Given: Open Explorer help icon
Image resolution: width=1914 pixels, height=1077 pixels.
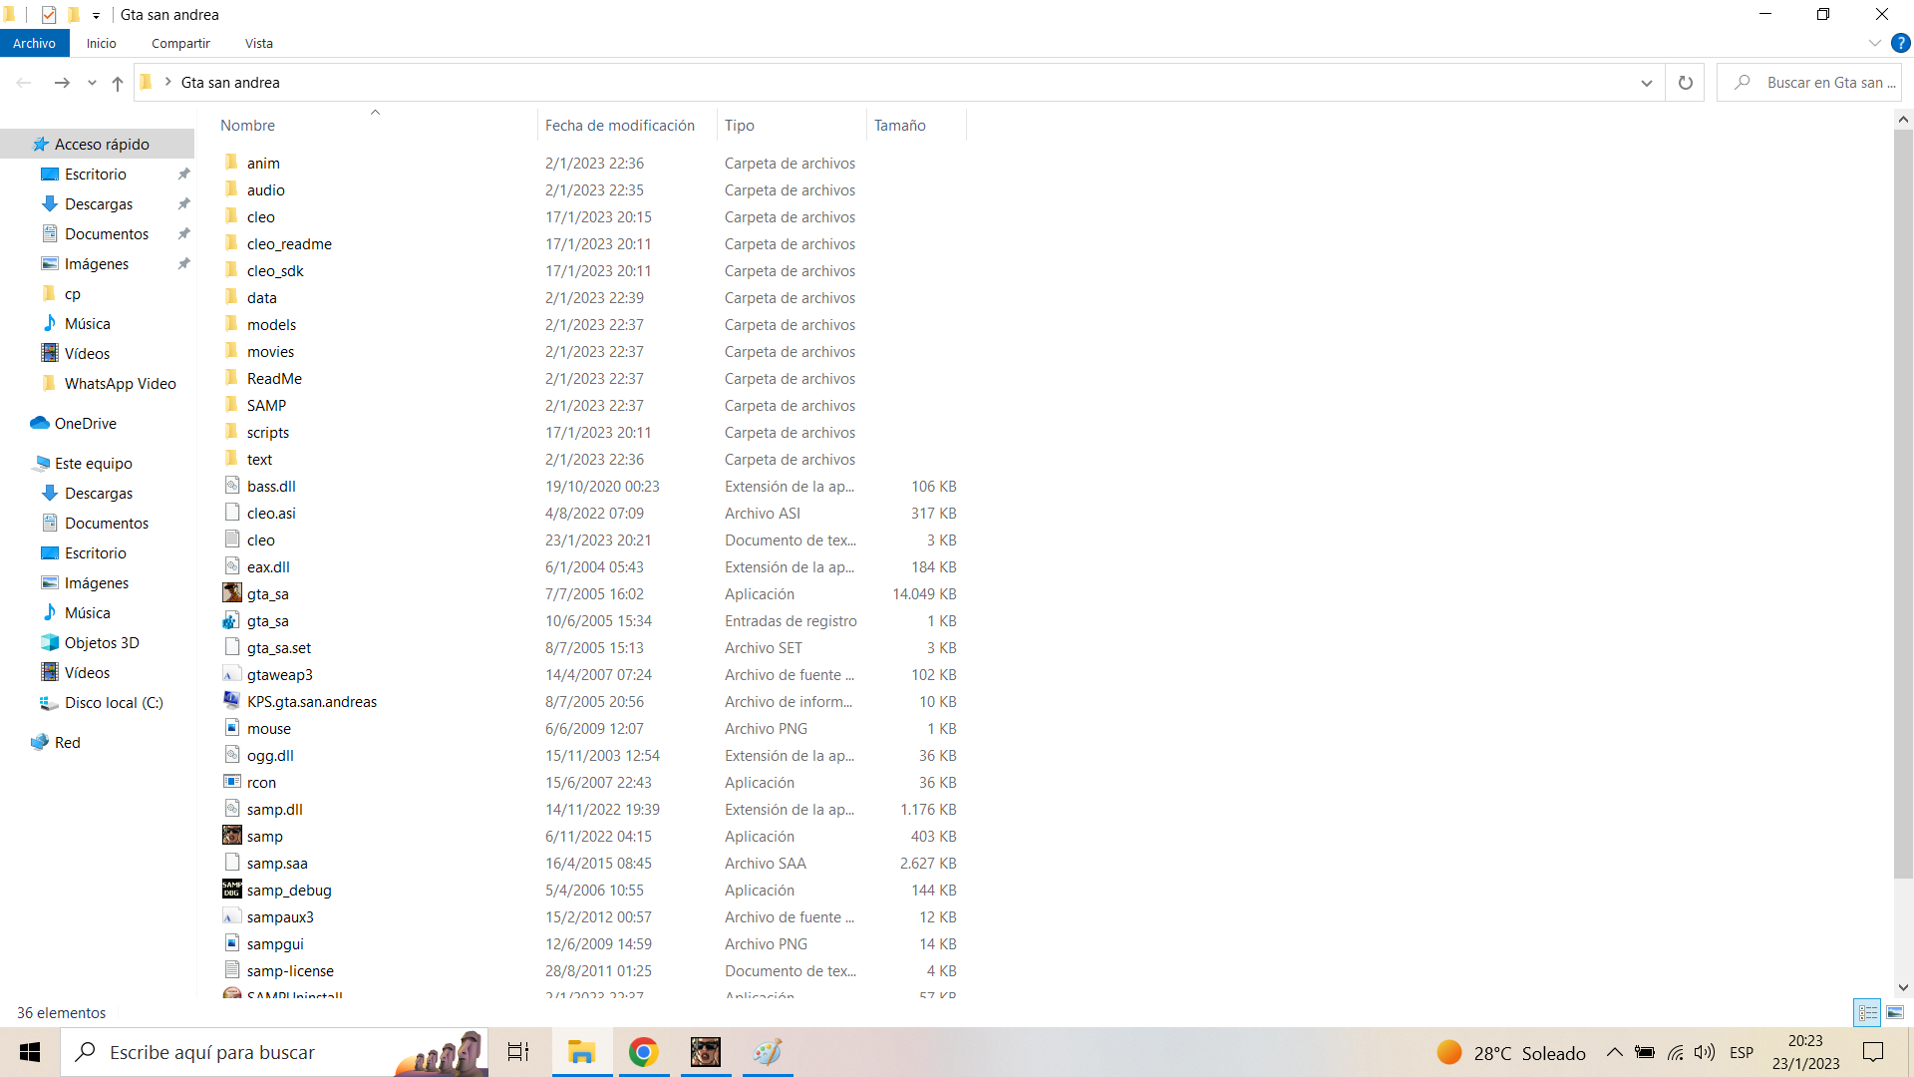Looking at the screenshot, I should tap(1901, 43).
